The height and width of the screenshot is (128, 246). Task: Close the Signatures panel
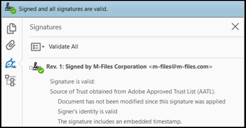tap(235, 27)
